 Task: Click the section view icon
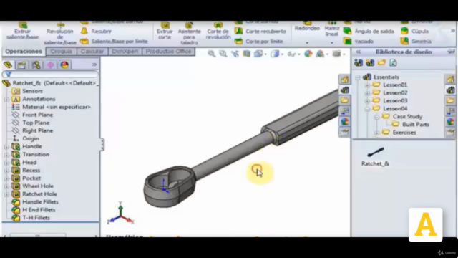(x=247, y=54)
